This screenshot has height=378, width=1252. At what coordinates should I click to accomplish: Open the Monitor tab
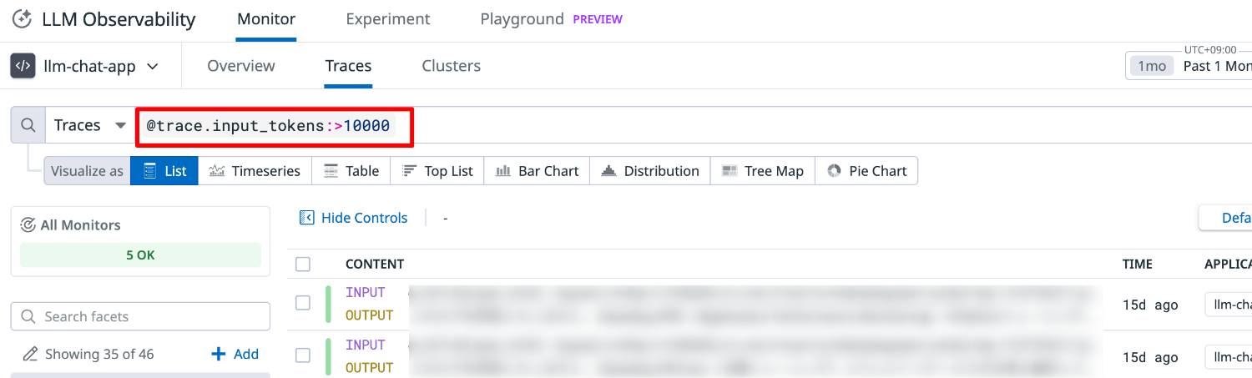[x=266, y=18]
